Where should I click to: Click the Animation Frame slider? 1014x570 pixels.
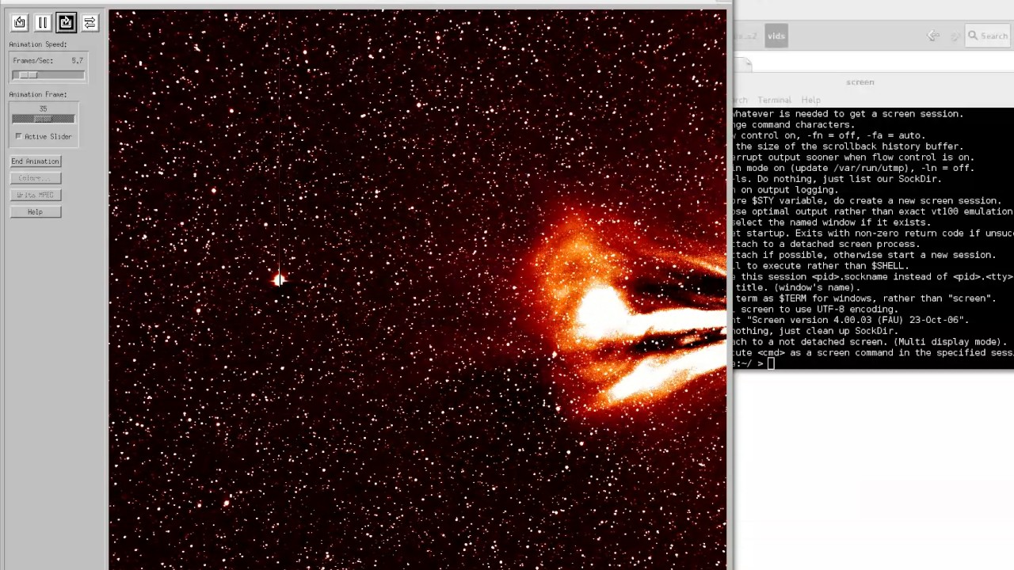coord(44,119)
